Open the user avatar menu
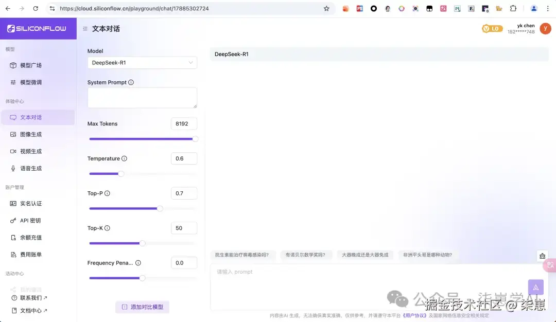The image size is (556, 322). [545, 28]
